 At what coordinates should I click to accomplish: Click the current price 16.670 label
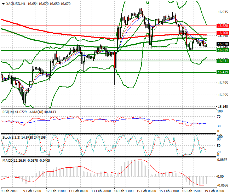pyautogui.click(x=223, y=44)
